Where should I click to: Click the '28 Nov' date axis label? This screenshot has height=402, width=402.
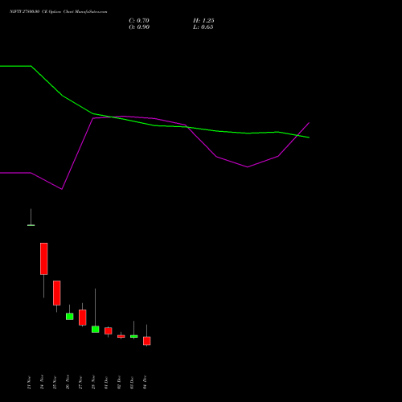93,383
